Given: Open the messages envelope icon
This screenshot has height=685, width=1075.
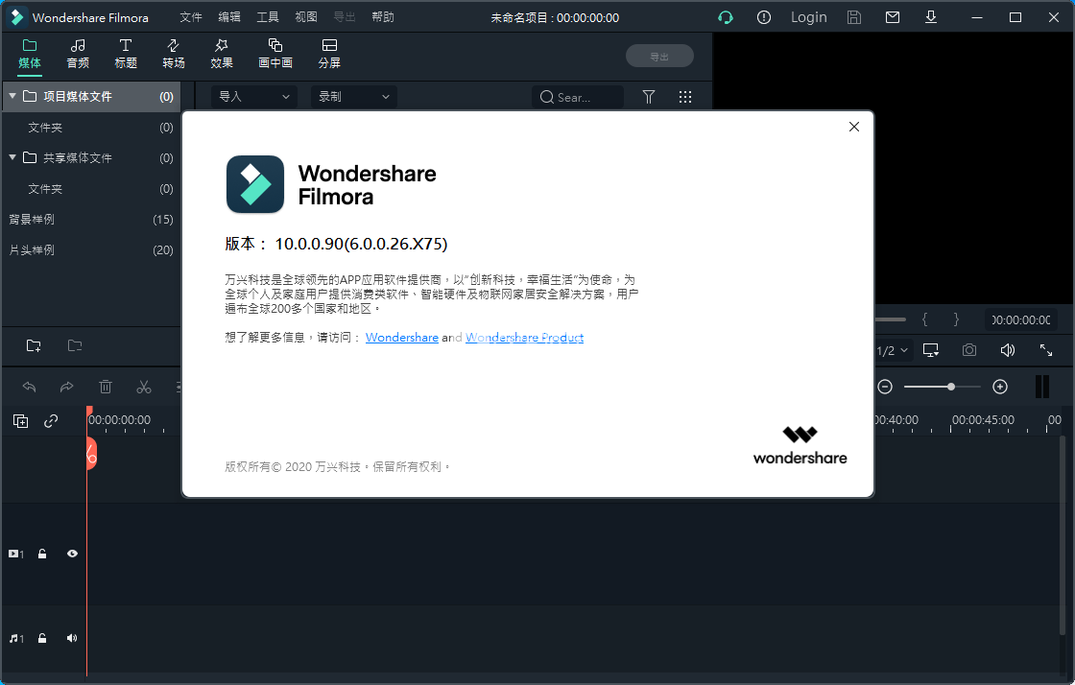Looking at the screenshot, I should tap(892, 17).
